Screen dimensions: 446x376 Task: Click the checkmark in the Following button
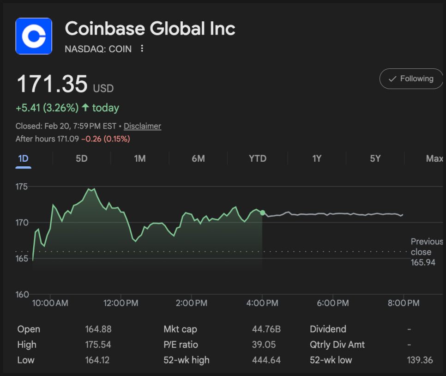[392, 79]
